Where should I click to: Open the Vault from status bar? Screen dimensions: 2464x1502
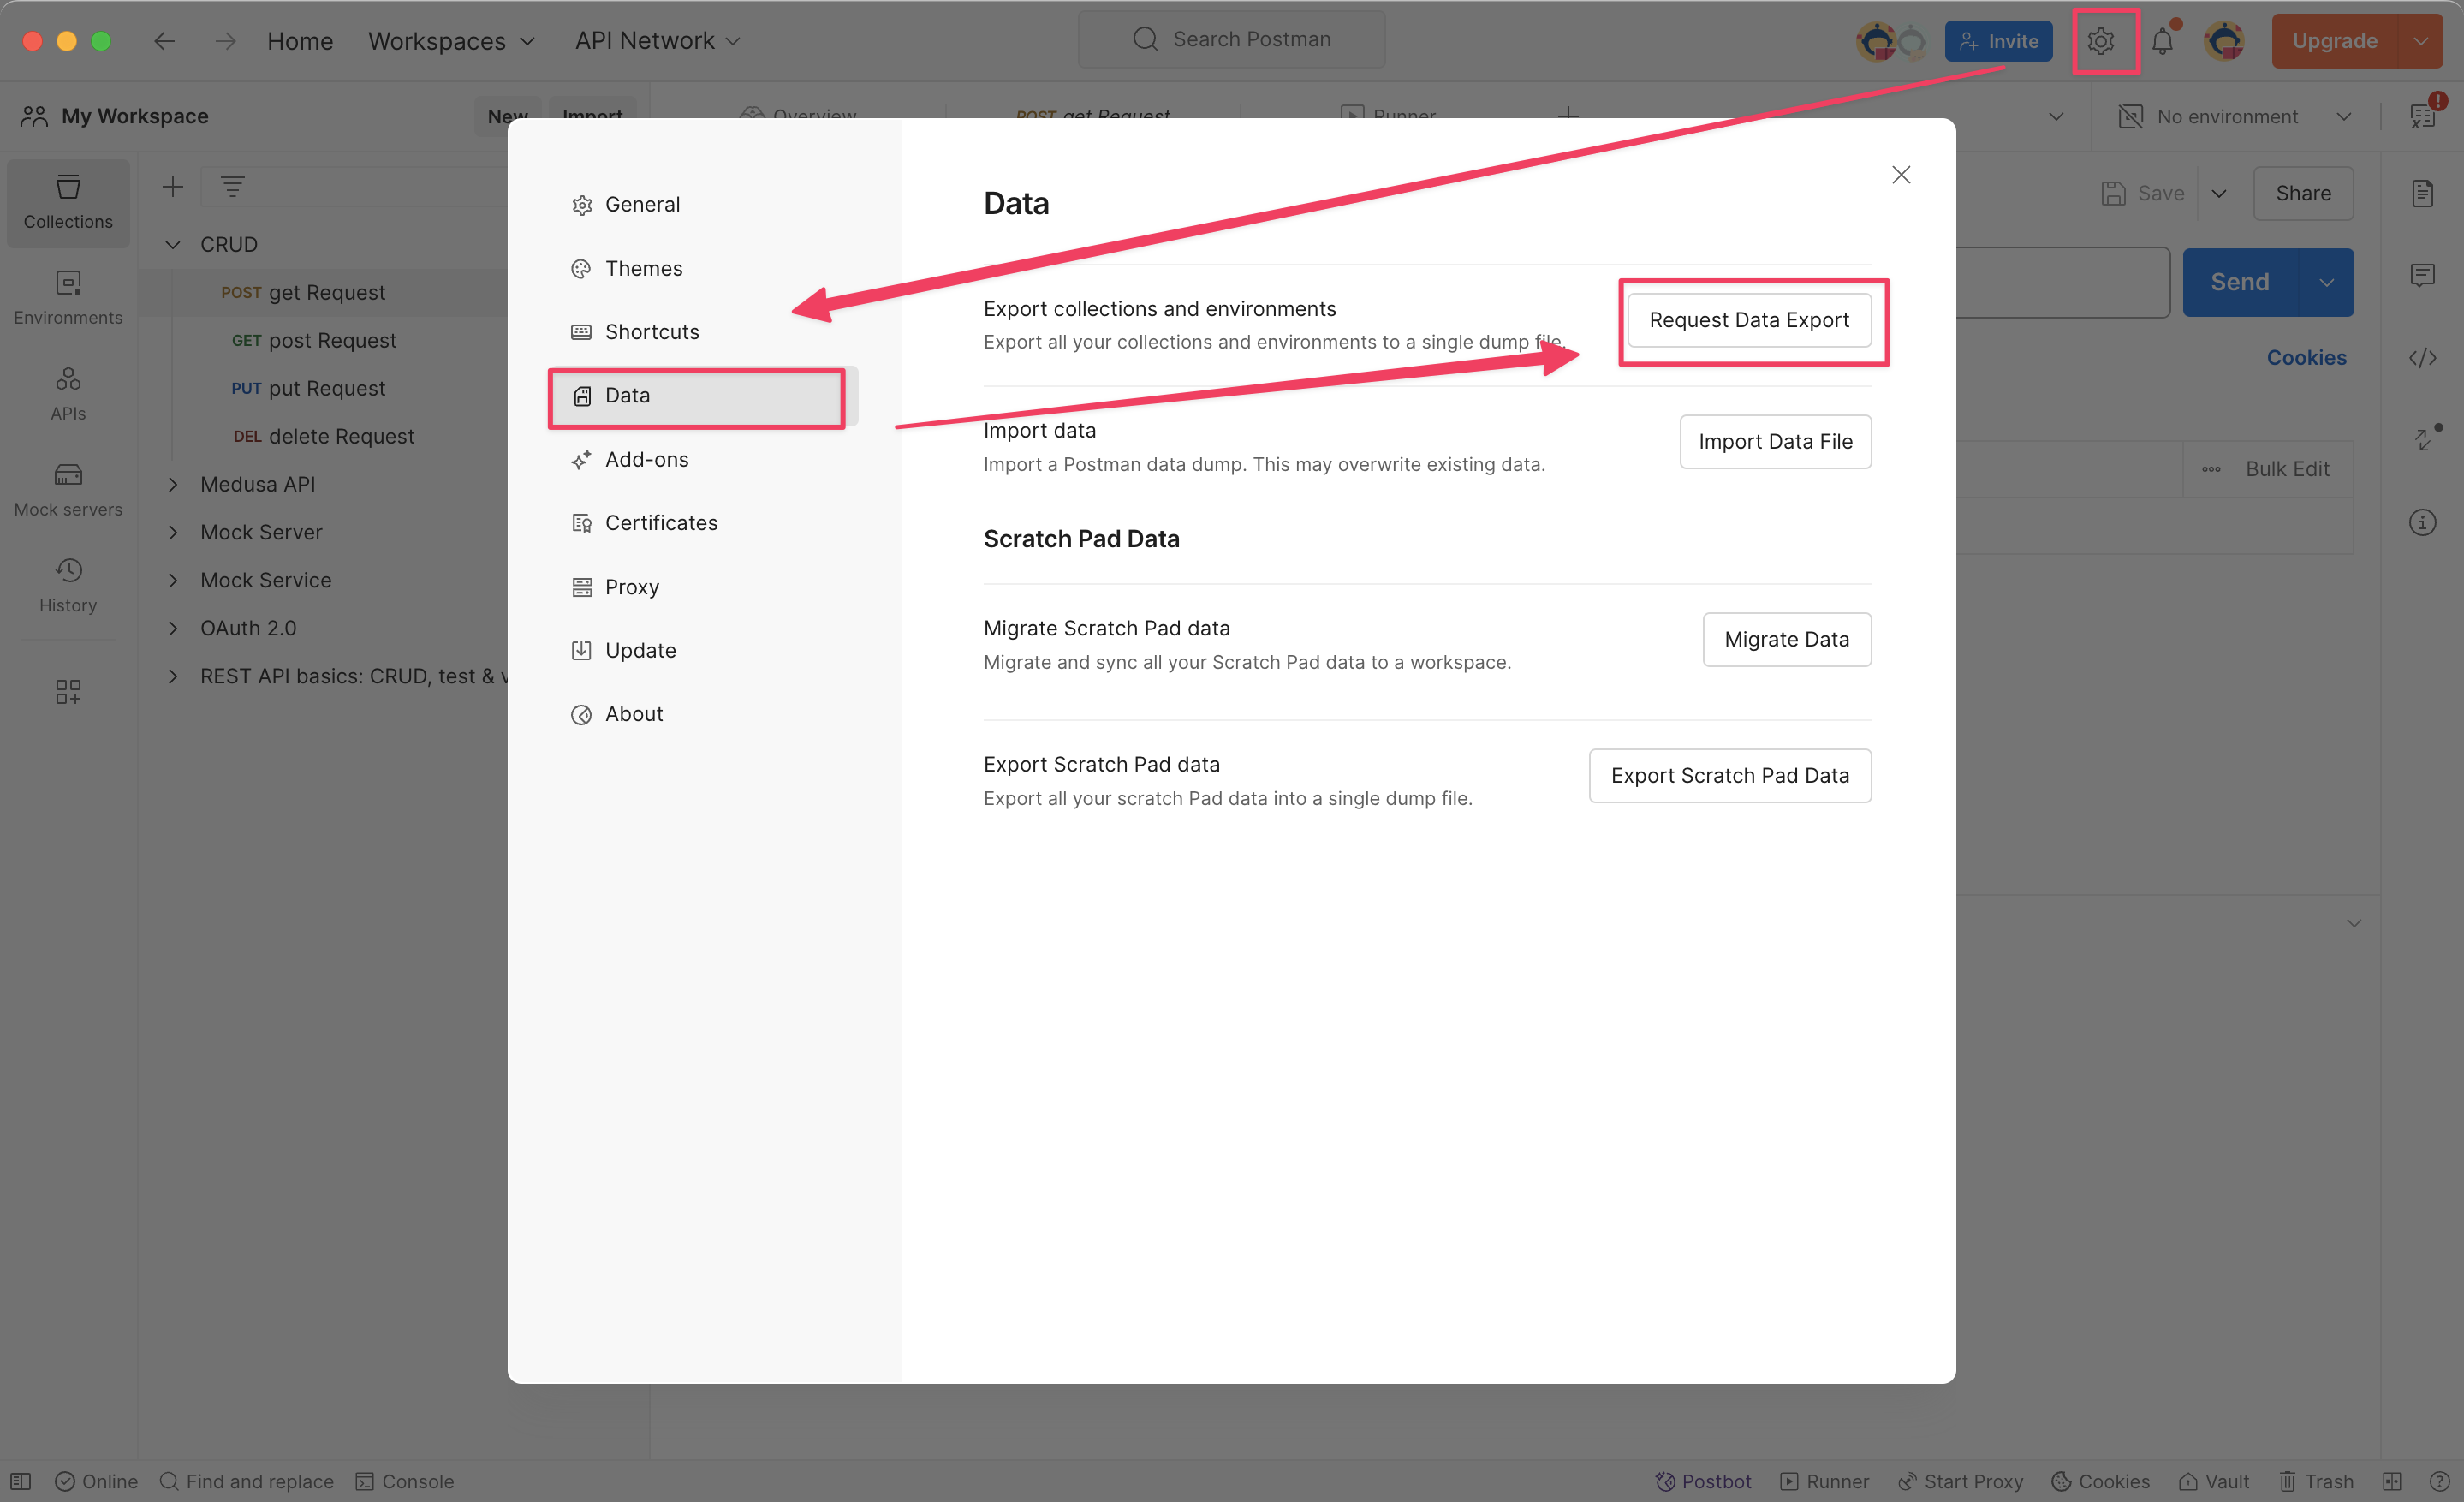point(2214,1481)
